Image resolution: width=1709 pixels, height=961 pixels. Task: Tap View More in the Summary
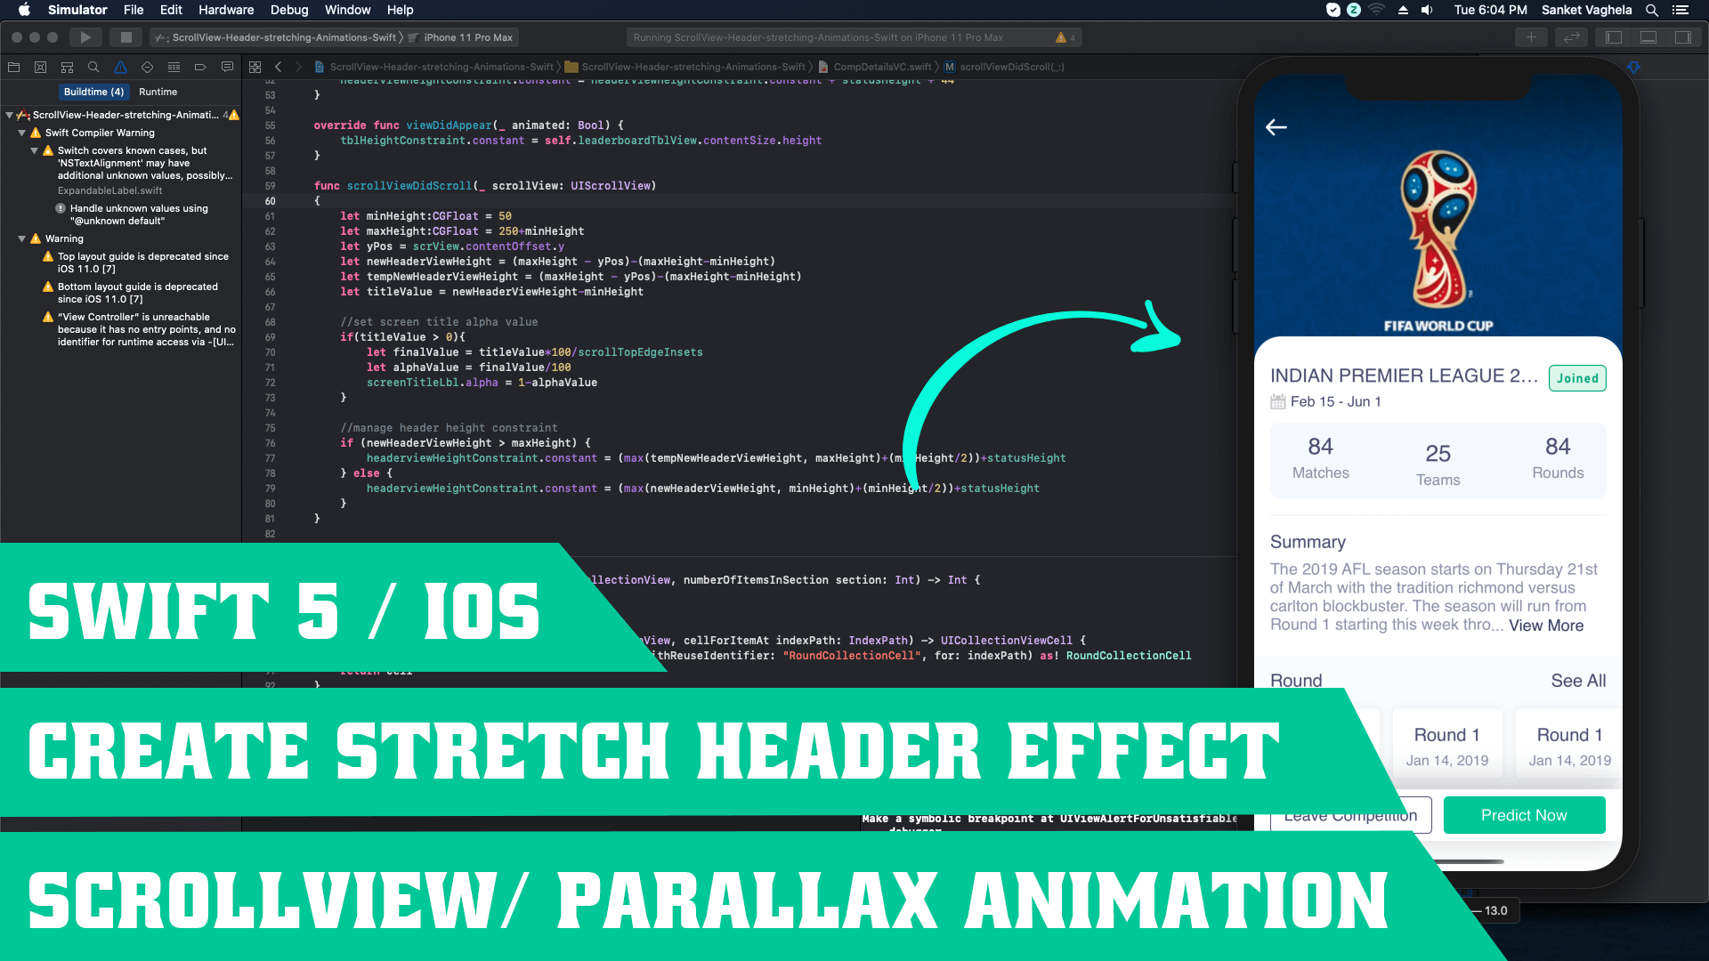pyautogui.click(x=1546, y=626)
